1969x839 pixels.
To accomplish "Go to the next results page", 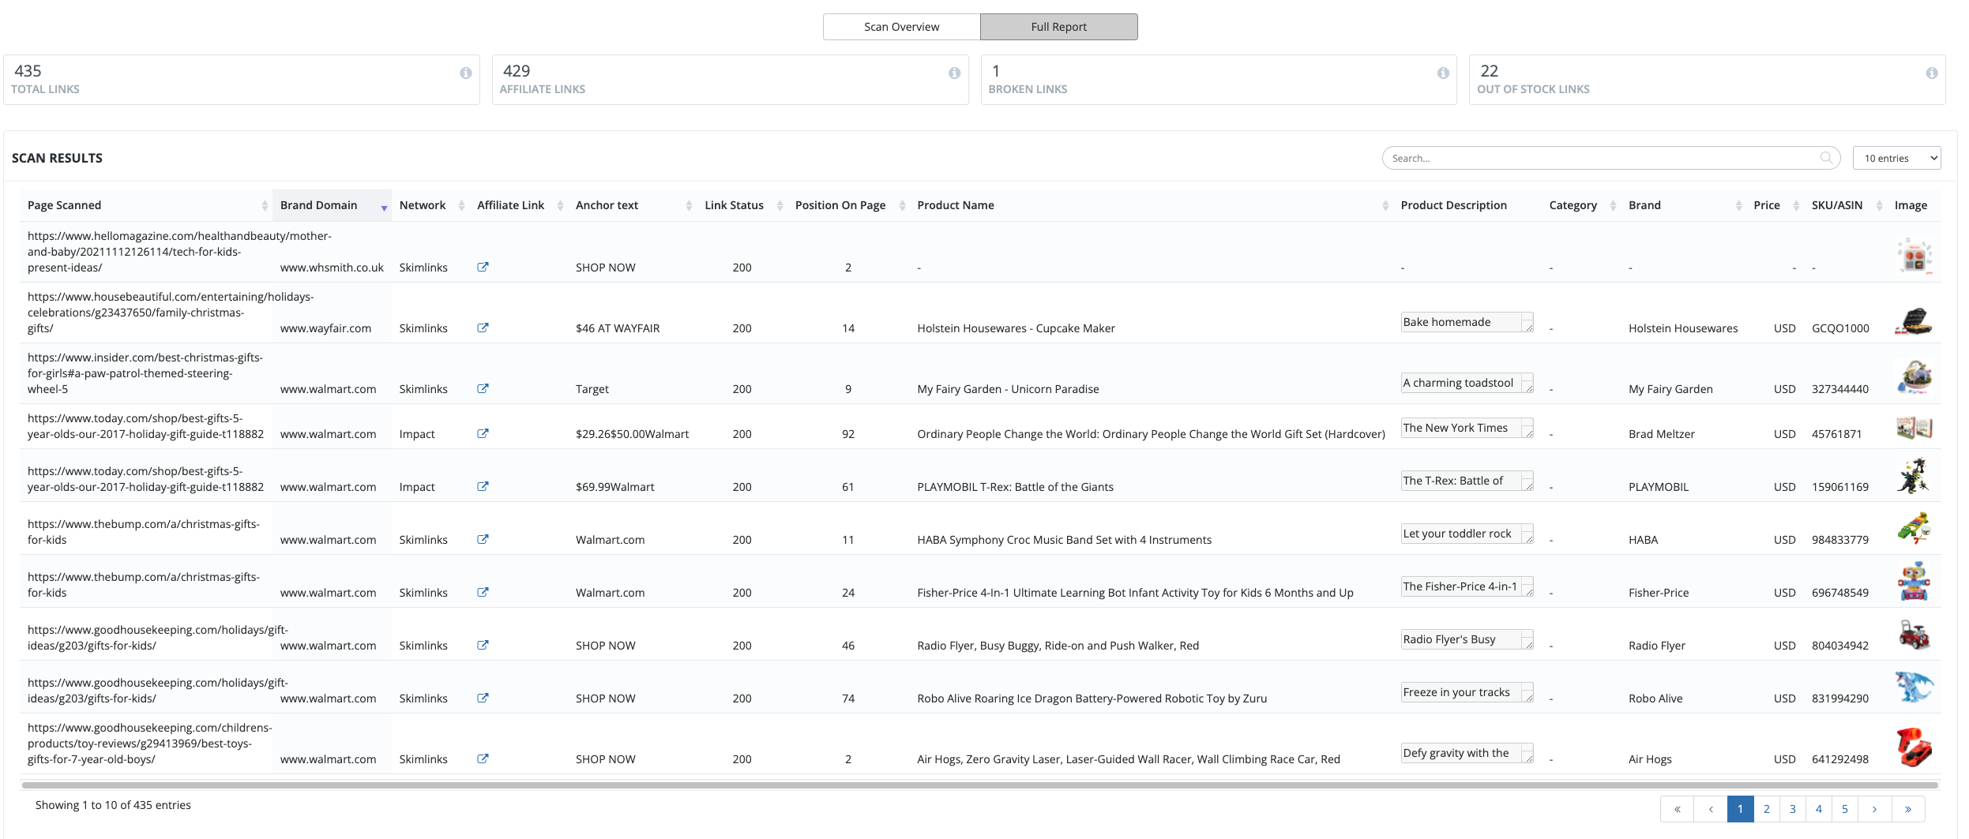I will [1874, 809].
